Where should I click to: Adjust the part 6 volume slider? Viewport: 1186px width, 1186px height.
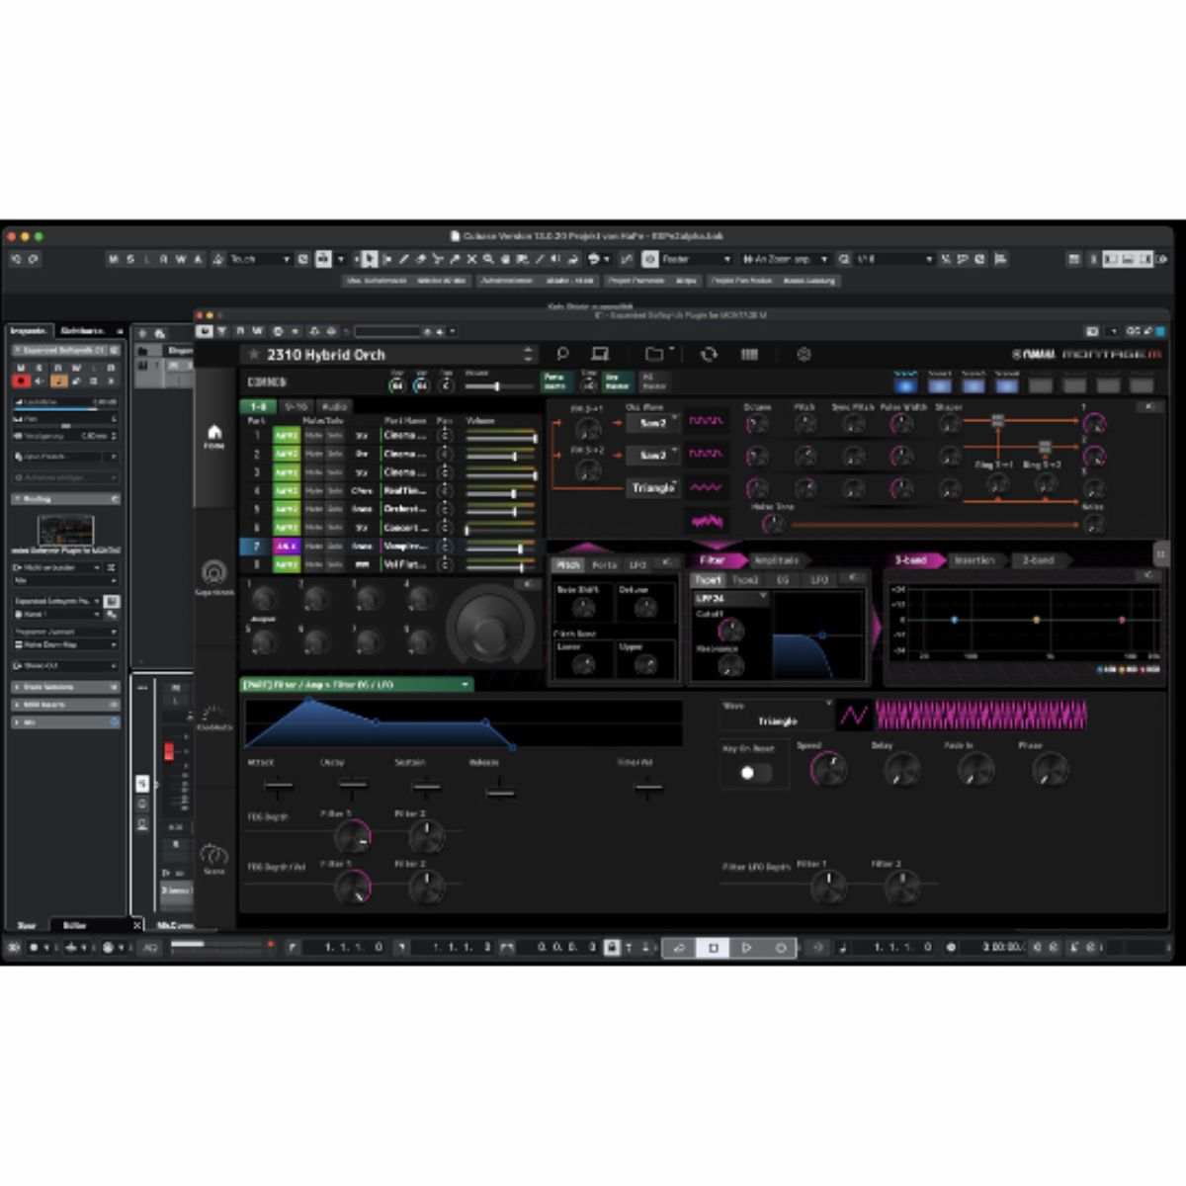(x=501, y=529)
